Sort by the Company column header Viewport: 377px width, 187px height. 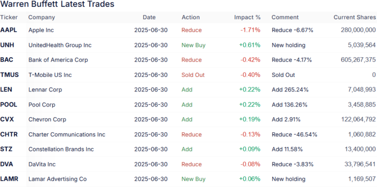pos(42,18)
